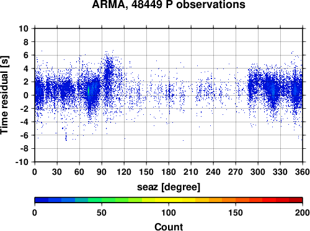Click the y-axis tick label 0

pyautogui.click(x=26, y=95)
